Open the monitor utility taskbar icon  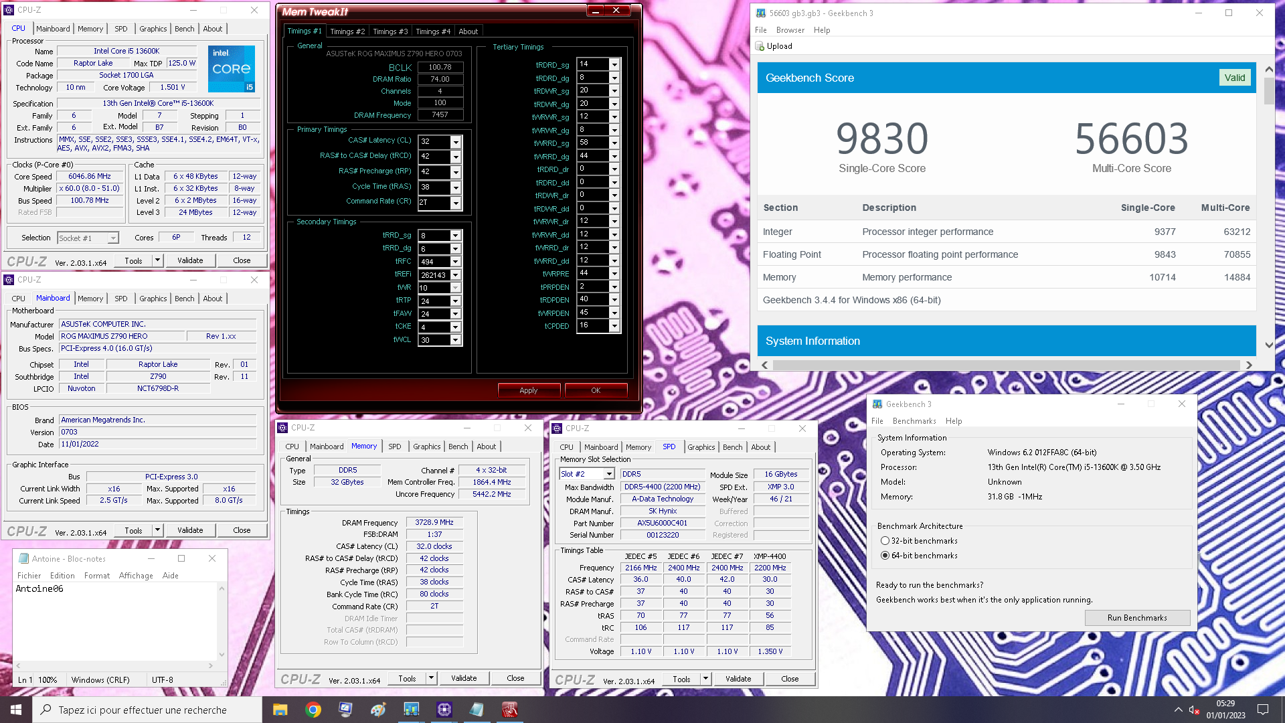click(x=345, y=710)
